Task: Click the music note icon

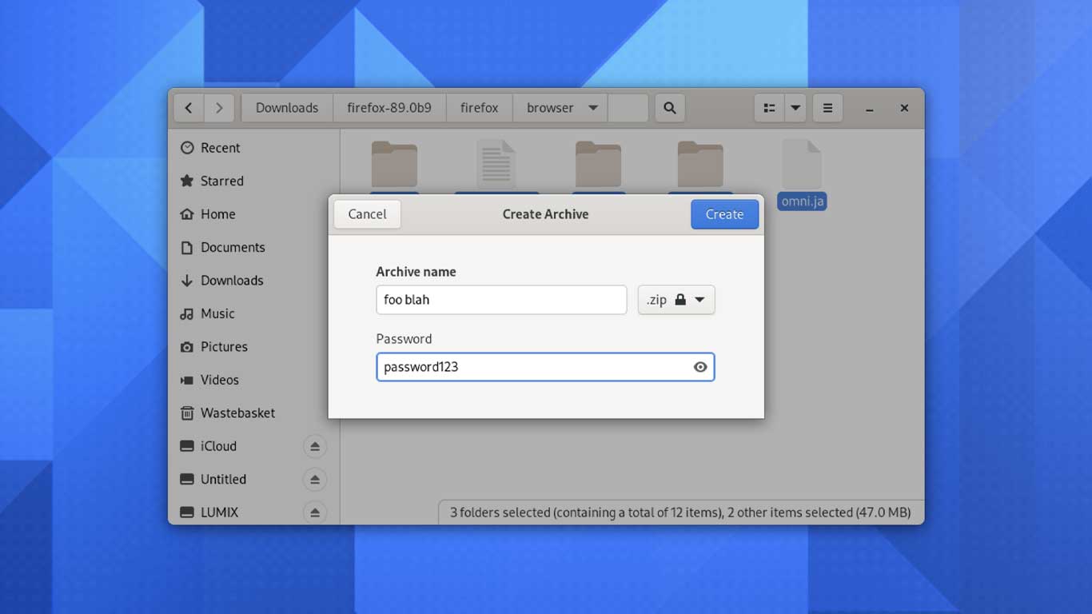Action: (x=187, y=313)
